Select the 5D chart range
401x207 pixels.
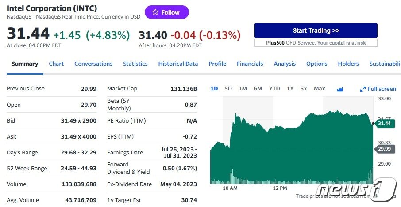point(228,89)
